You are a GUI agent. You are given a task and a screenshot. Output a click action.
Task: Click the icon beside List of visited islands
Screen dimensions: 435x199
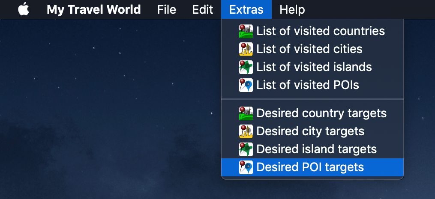(x=246, y=67)
